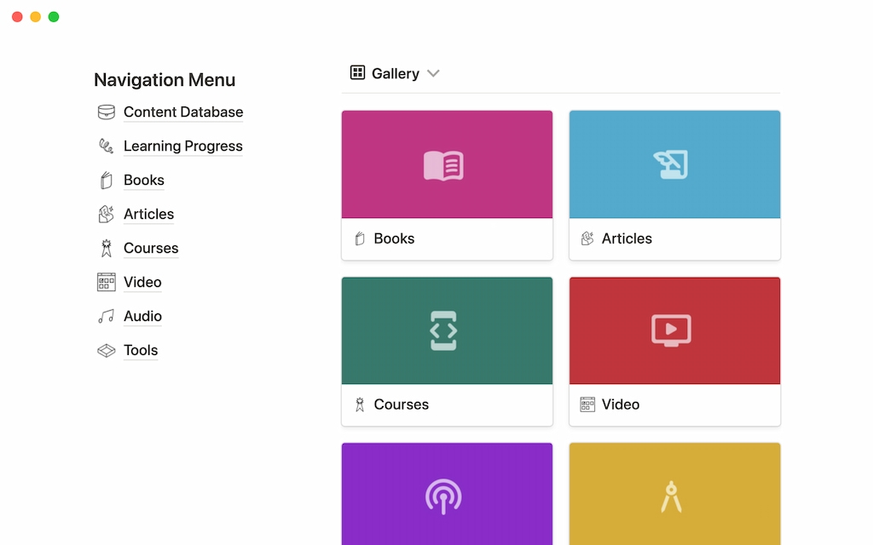The width and height of the screenshot is (873, 545).
Task: Select Tools in the navigation menu
Action: click(x=141, y=350)
